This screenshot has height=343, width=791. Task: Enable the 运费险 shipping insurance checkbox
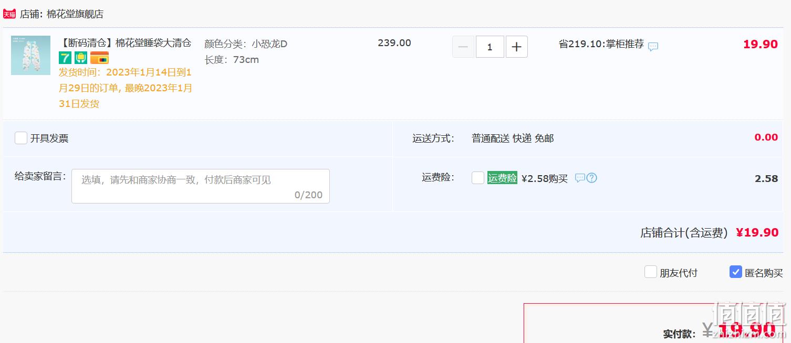point(478,178)
